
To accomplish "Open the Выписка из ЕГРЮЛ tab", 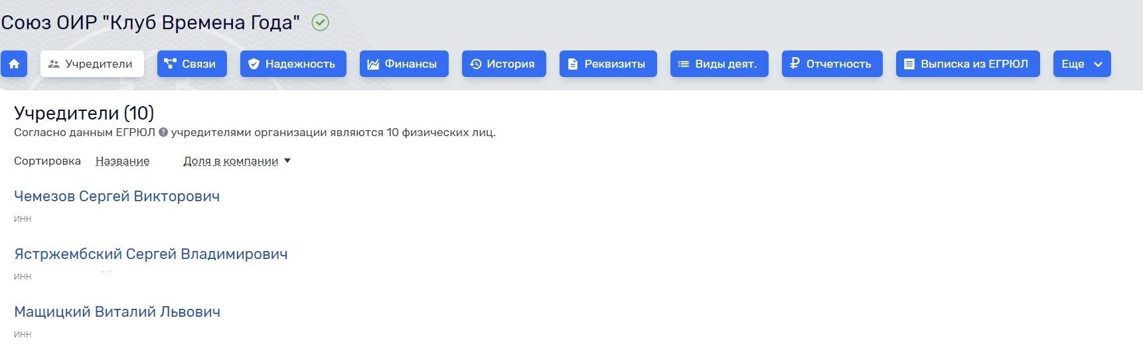I will tap(968, 64).
